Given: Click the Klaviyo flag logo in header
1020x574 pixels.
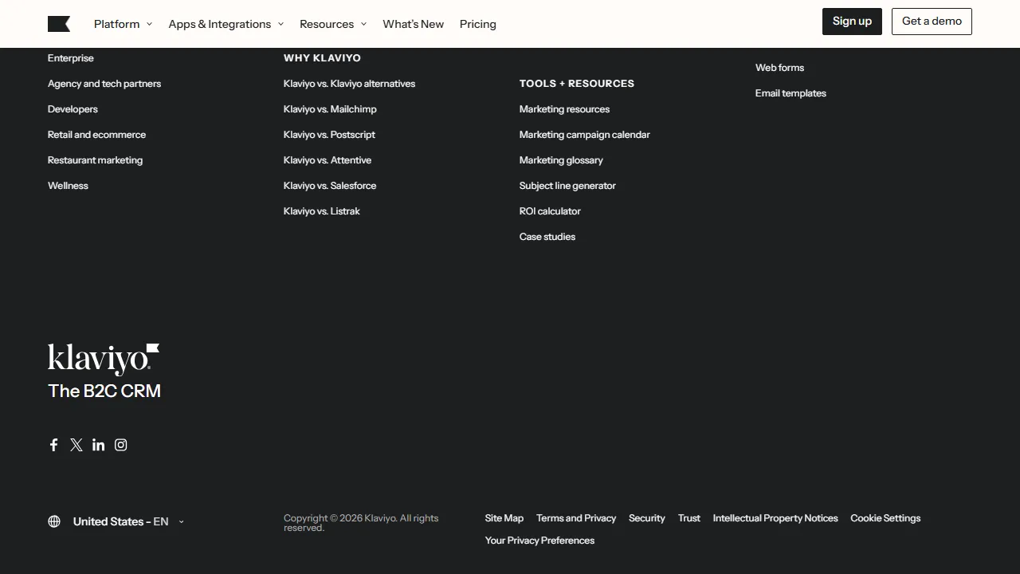Looking at the screenshot, I should (x=59, y=24).
